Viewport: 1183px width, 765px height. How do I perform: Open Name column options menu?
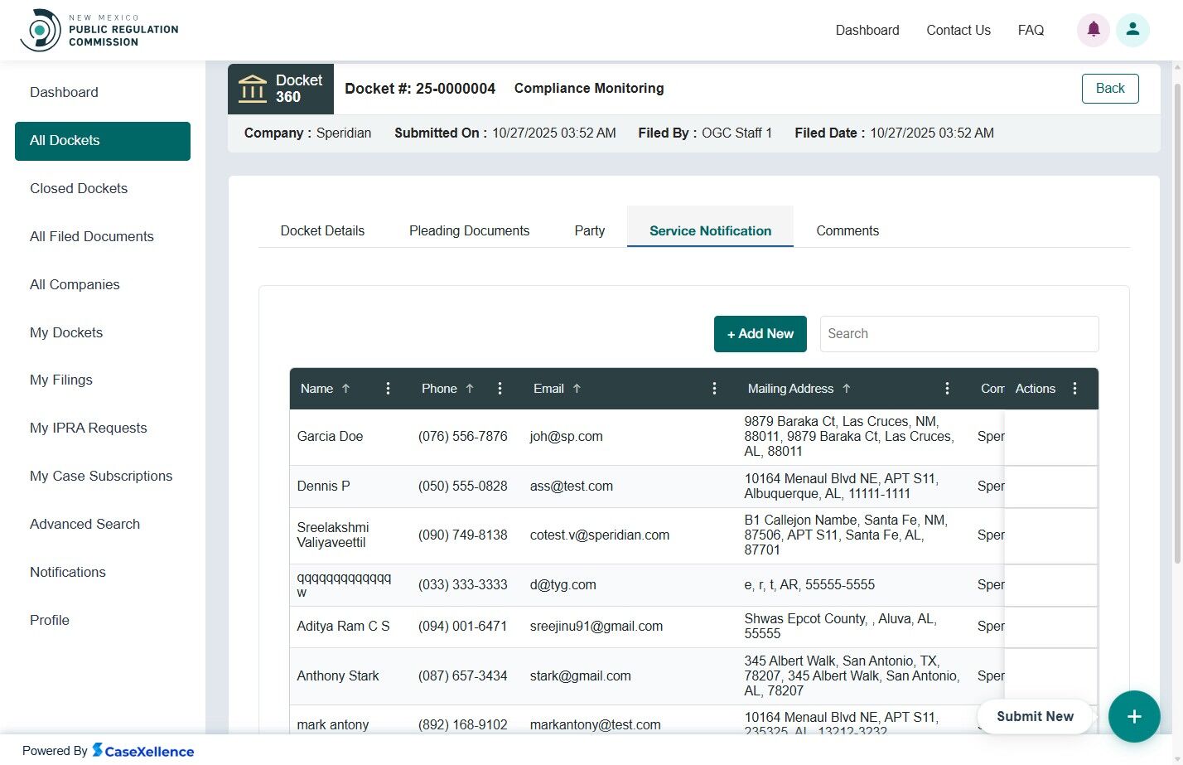(x=388, y=389)
